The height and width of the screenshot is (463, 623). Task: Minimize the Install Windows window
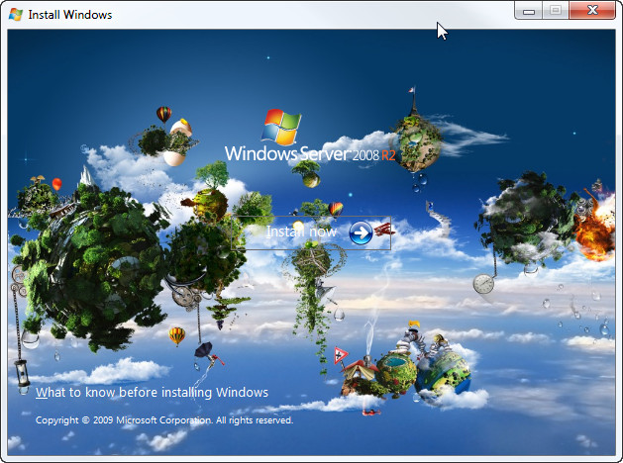click(529, 10)
